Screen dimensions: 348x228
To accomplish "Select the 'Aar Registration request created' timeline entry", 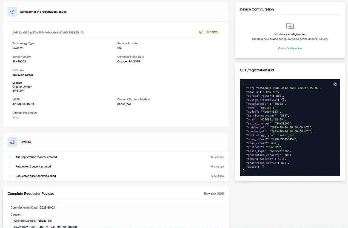I will 36,157.
